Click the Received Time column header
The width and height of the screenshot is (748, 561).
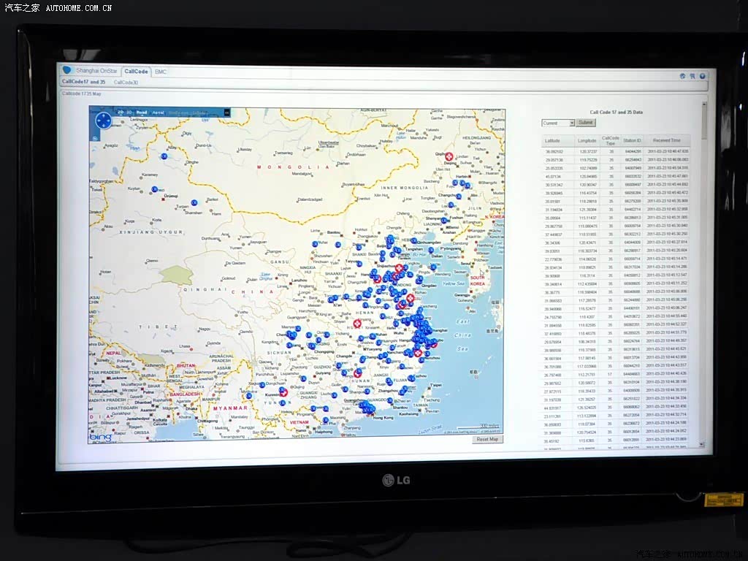(x=667, y=140)
